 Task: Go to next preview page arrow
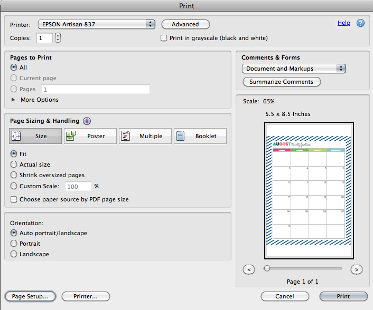[357, 269]
